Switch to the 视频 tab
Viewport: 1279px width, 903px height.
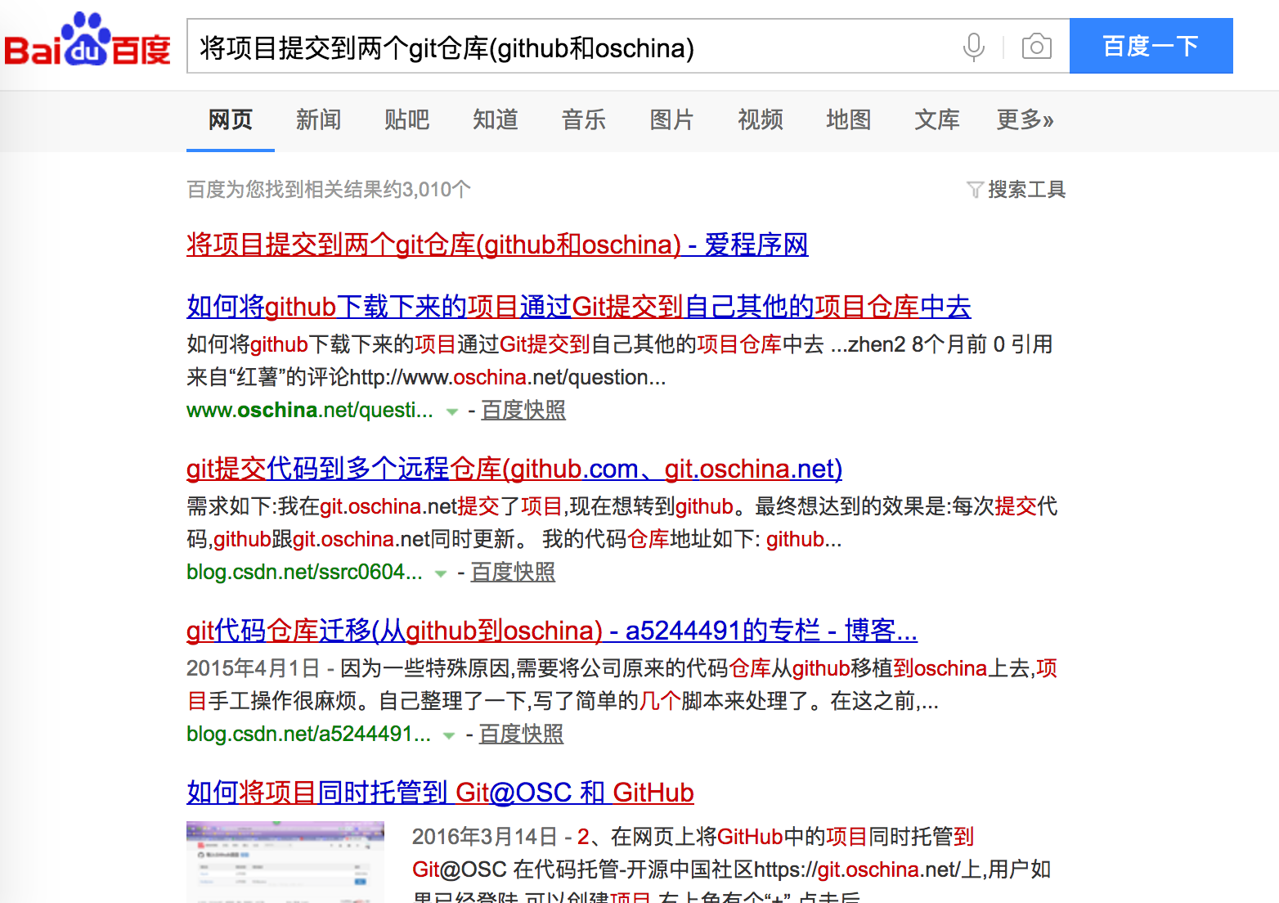pos(761,120)
